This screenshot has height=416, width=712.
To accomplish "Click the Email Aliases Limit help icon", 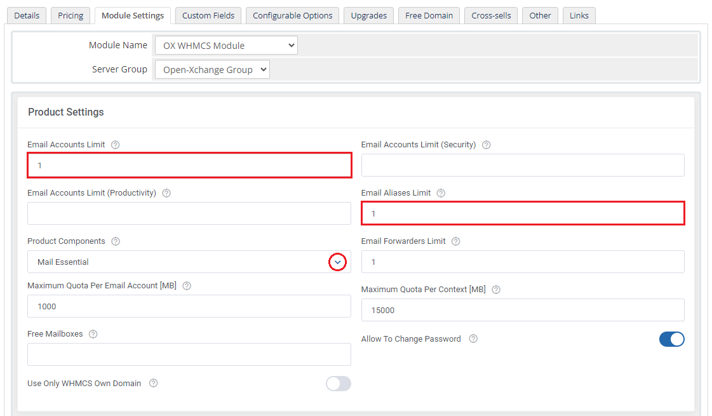I will click(441, 193).
